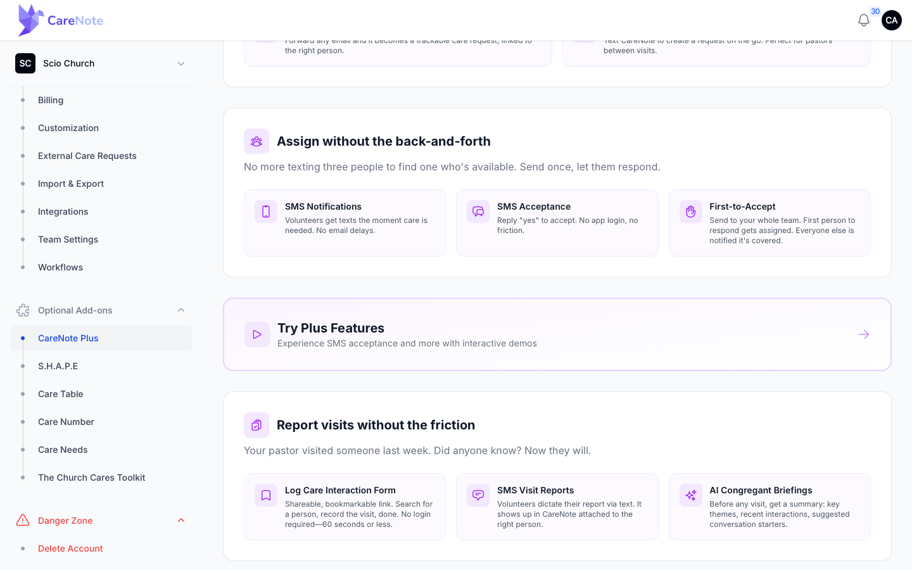912x570 pixels.
Task: Open the CA user avatar menu
Action: (x=892, y=20)
